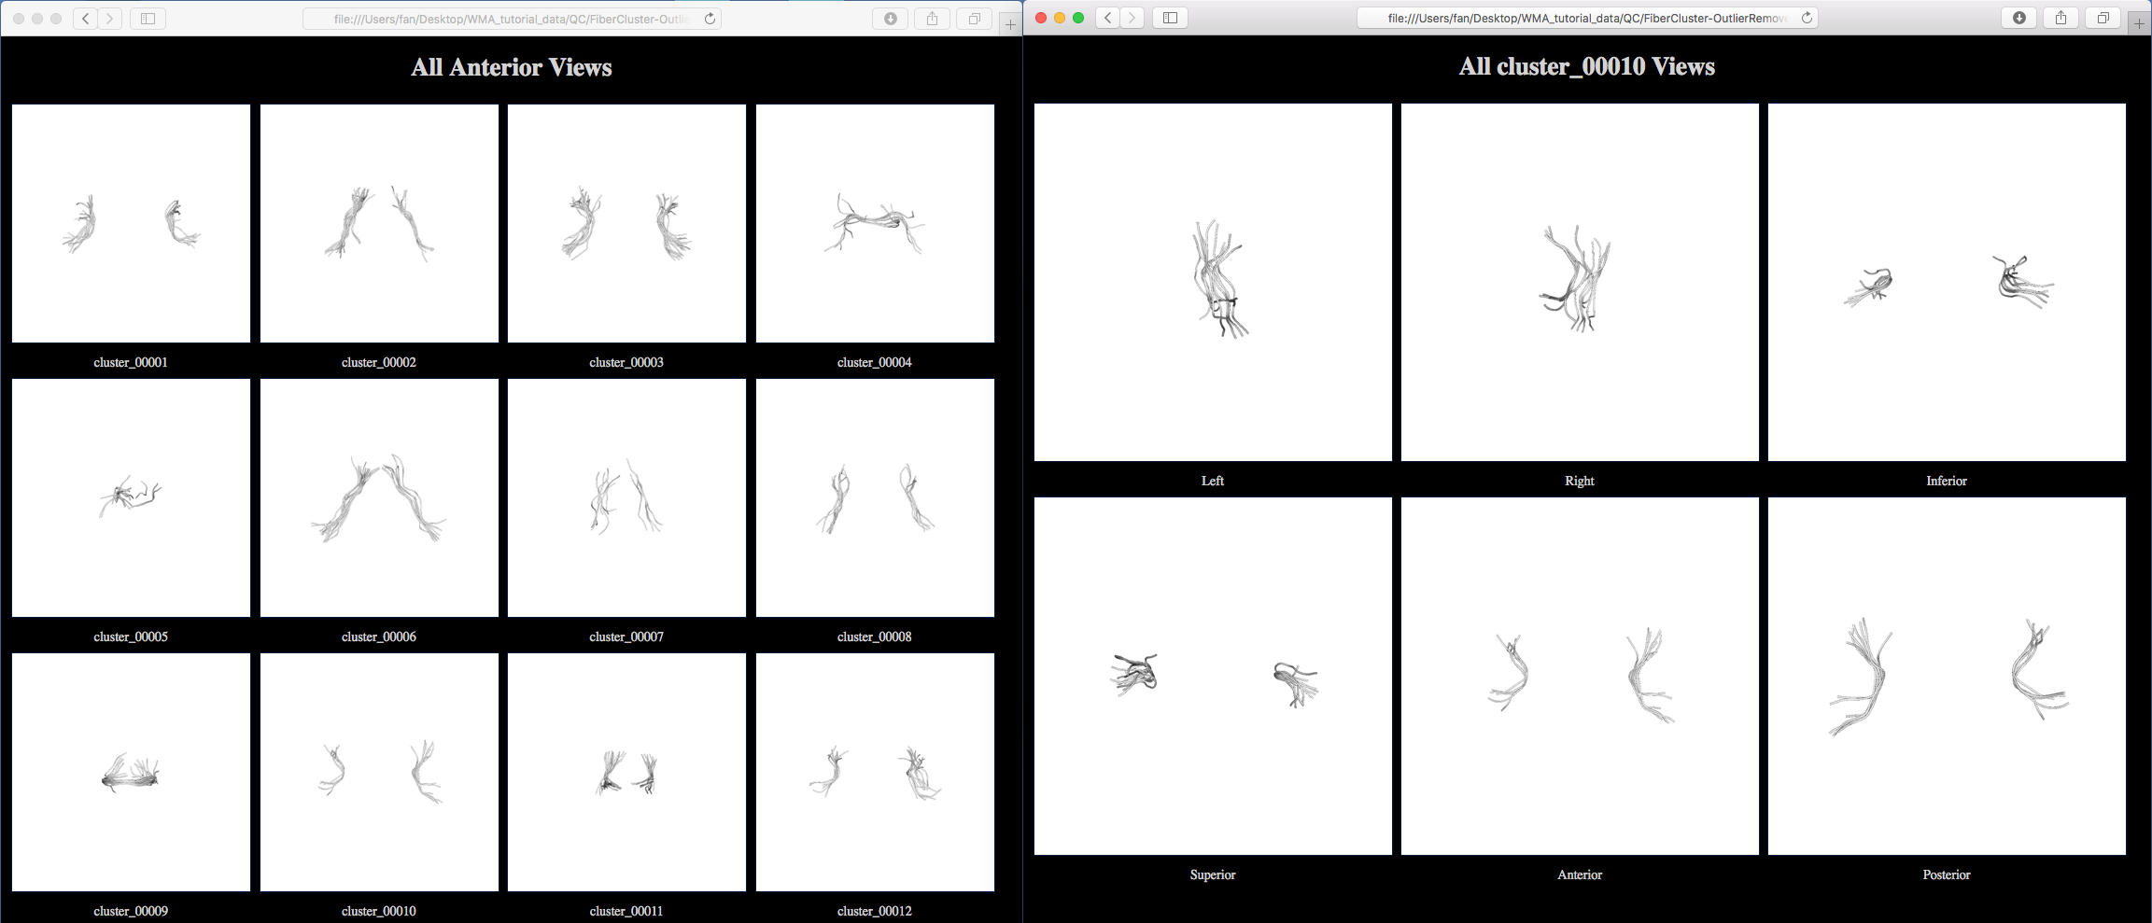Viewport: 2152px width, 923px height.
Task: Open cluster_00010 anterior thumbnail
Action: pos(379,772)
